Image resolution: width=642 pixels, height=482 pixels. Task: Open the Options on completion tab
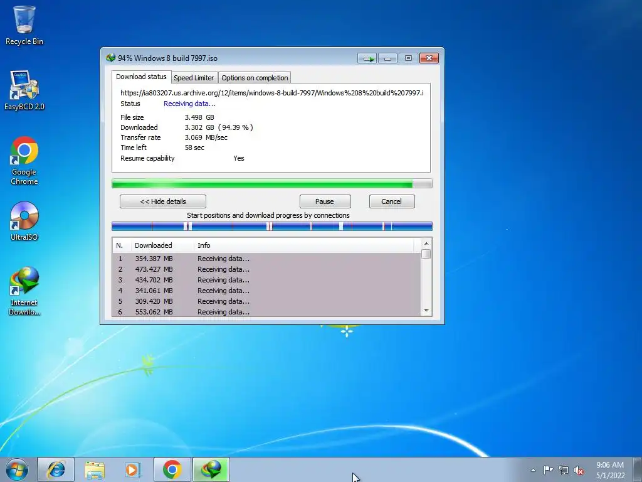[255, 78]
